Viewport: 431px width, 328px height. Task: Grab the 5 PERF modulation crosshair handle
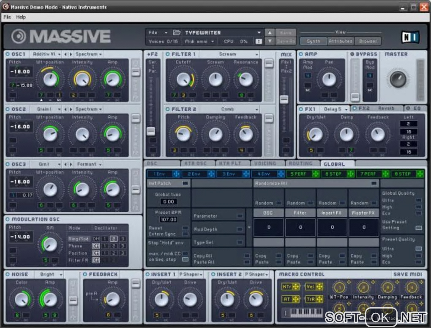pos(316,174)
